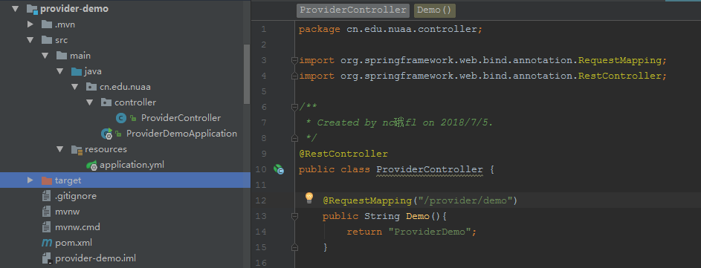
Task: Click the orange target folder icon
Action: [47, 180]
